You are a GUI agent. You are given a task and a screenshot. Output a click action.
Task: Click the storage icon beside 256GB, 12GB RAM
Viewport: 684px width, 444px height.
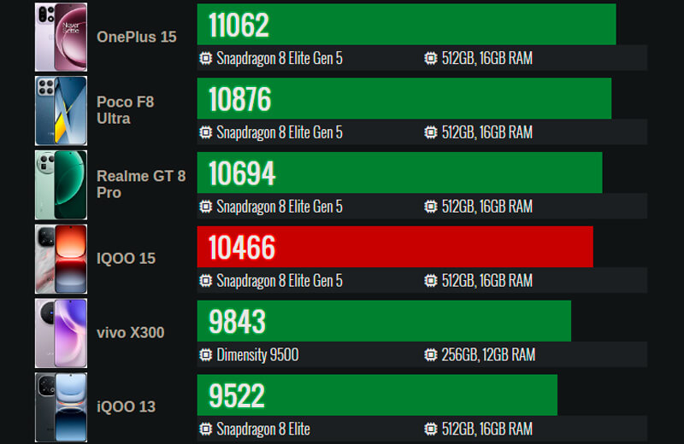(431, 355)
